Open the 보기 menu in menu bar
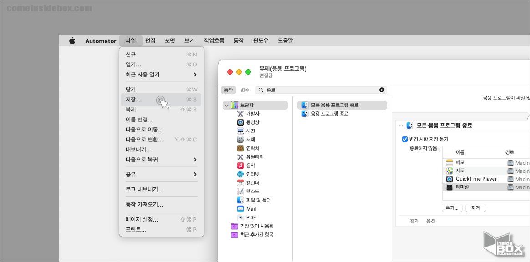530x262 pixels. 189,41
